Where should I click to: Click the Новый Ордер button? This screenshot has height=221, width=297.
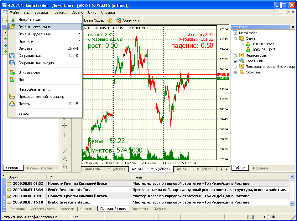(93, 20)
